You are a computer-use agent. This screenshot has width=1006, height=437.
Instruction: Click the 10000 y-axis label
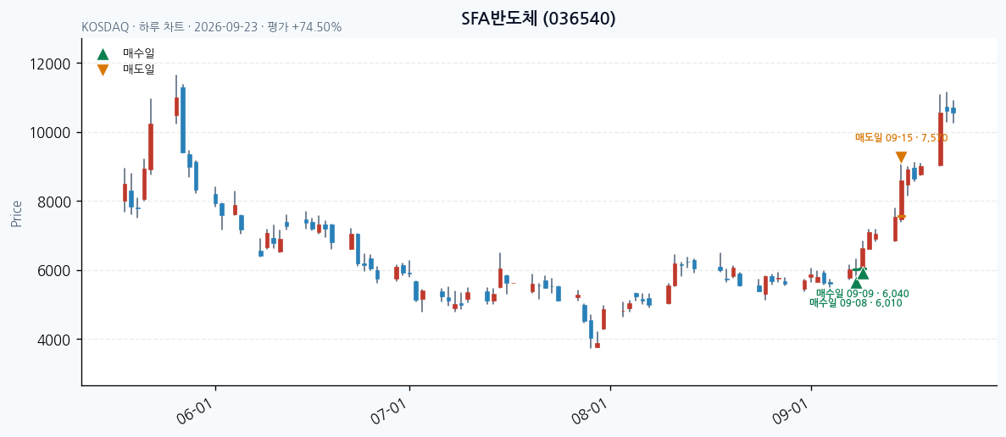tap(51, 133)
